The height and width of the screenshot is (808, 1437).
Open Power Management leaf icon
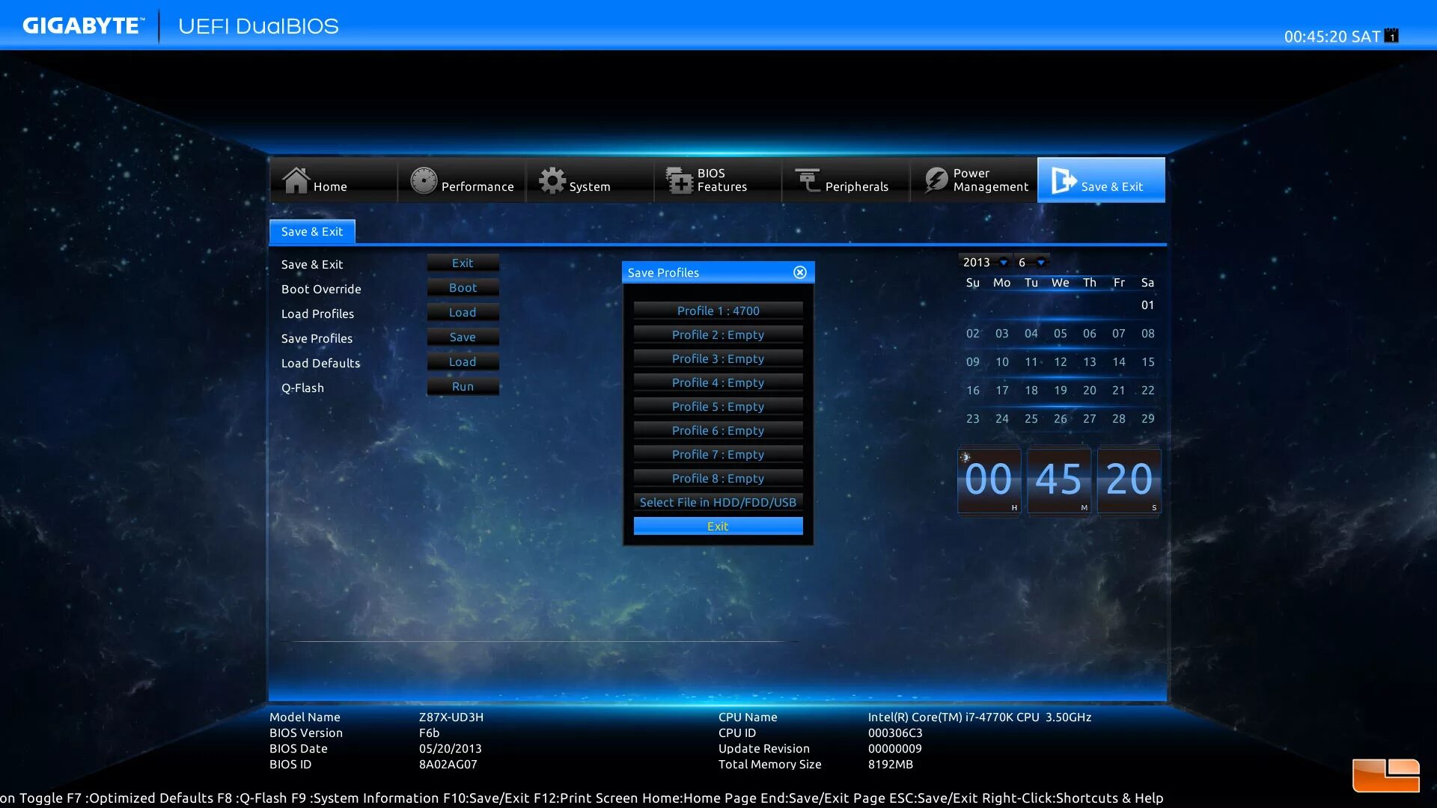(936, 180)
